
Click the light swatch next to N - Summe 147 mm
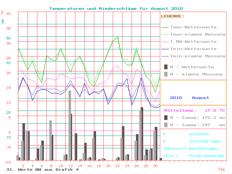point(166,125)
